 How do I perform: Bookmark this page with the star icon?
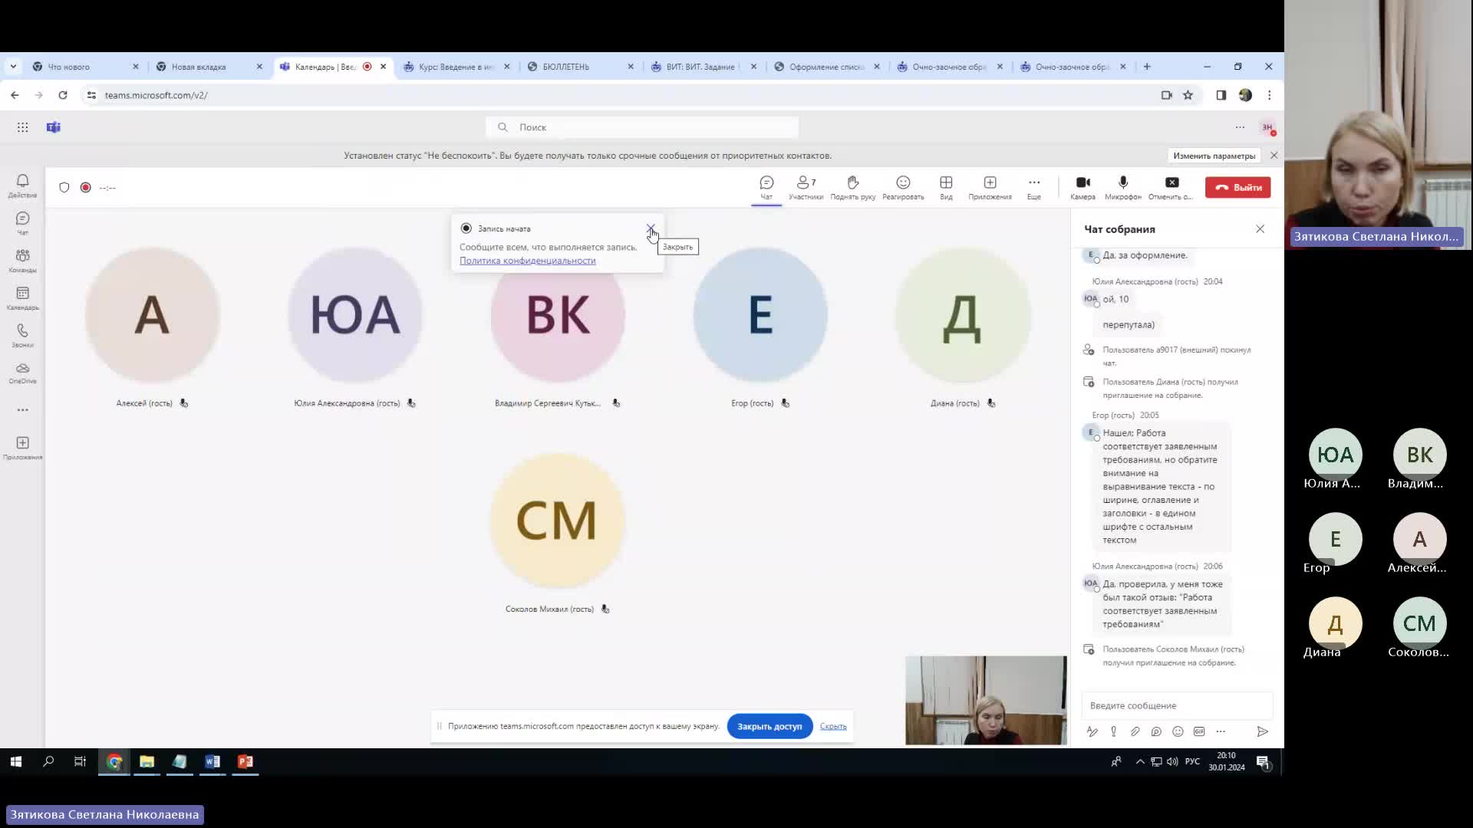pos(1188,95)
